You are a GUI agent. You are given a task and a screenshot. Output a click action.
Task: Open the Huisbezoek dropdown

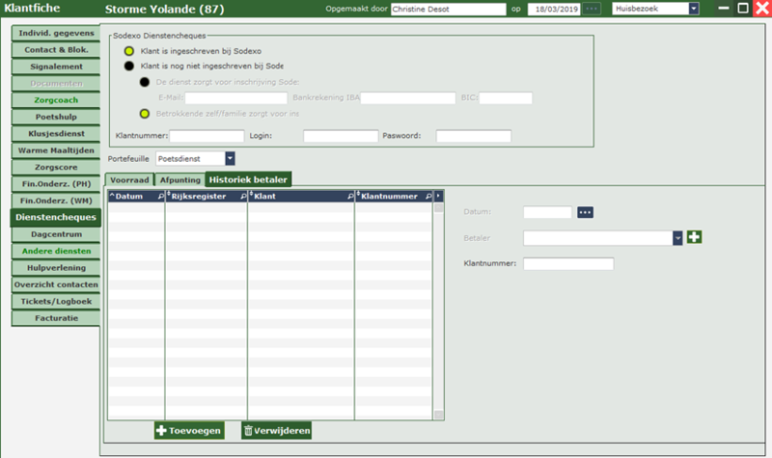(x=693, y=9)
